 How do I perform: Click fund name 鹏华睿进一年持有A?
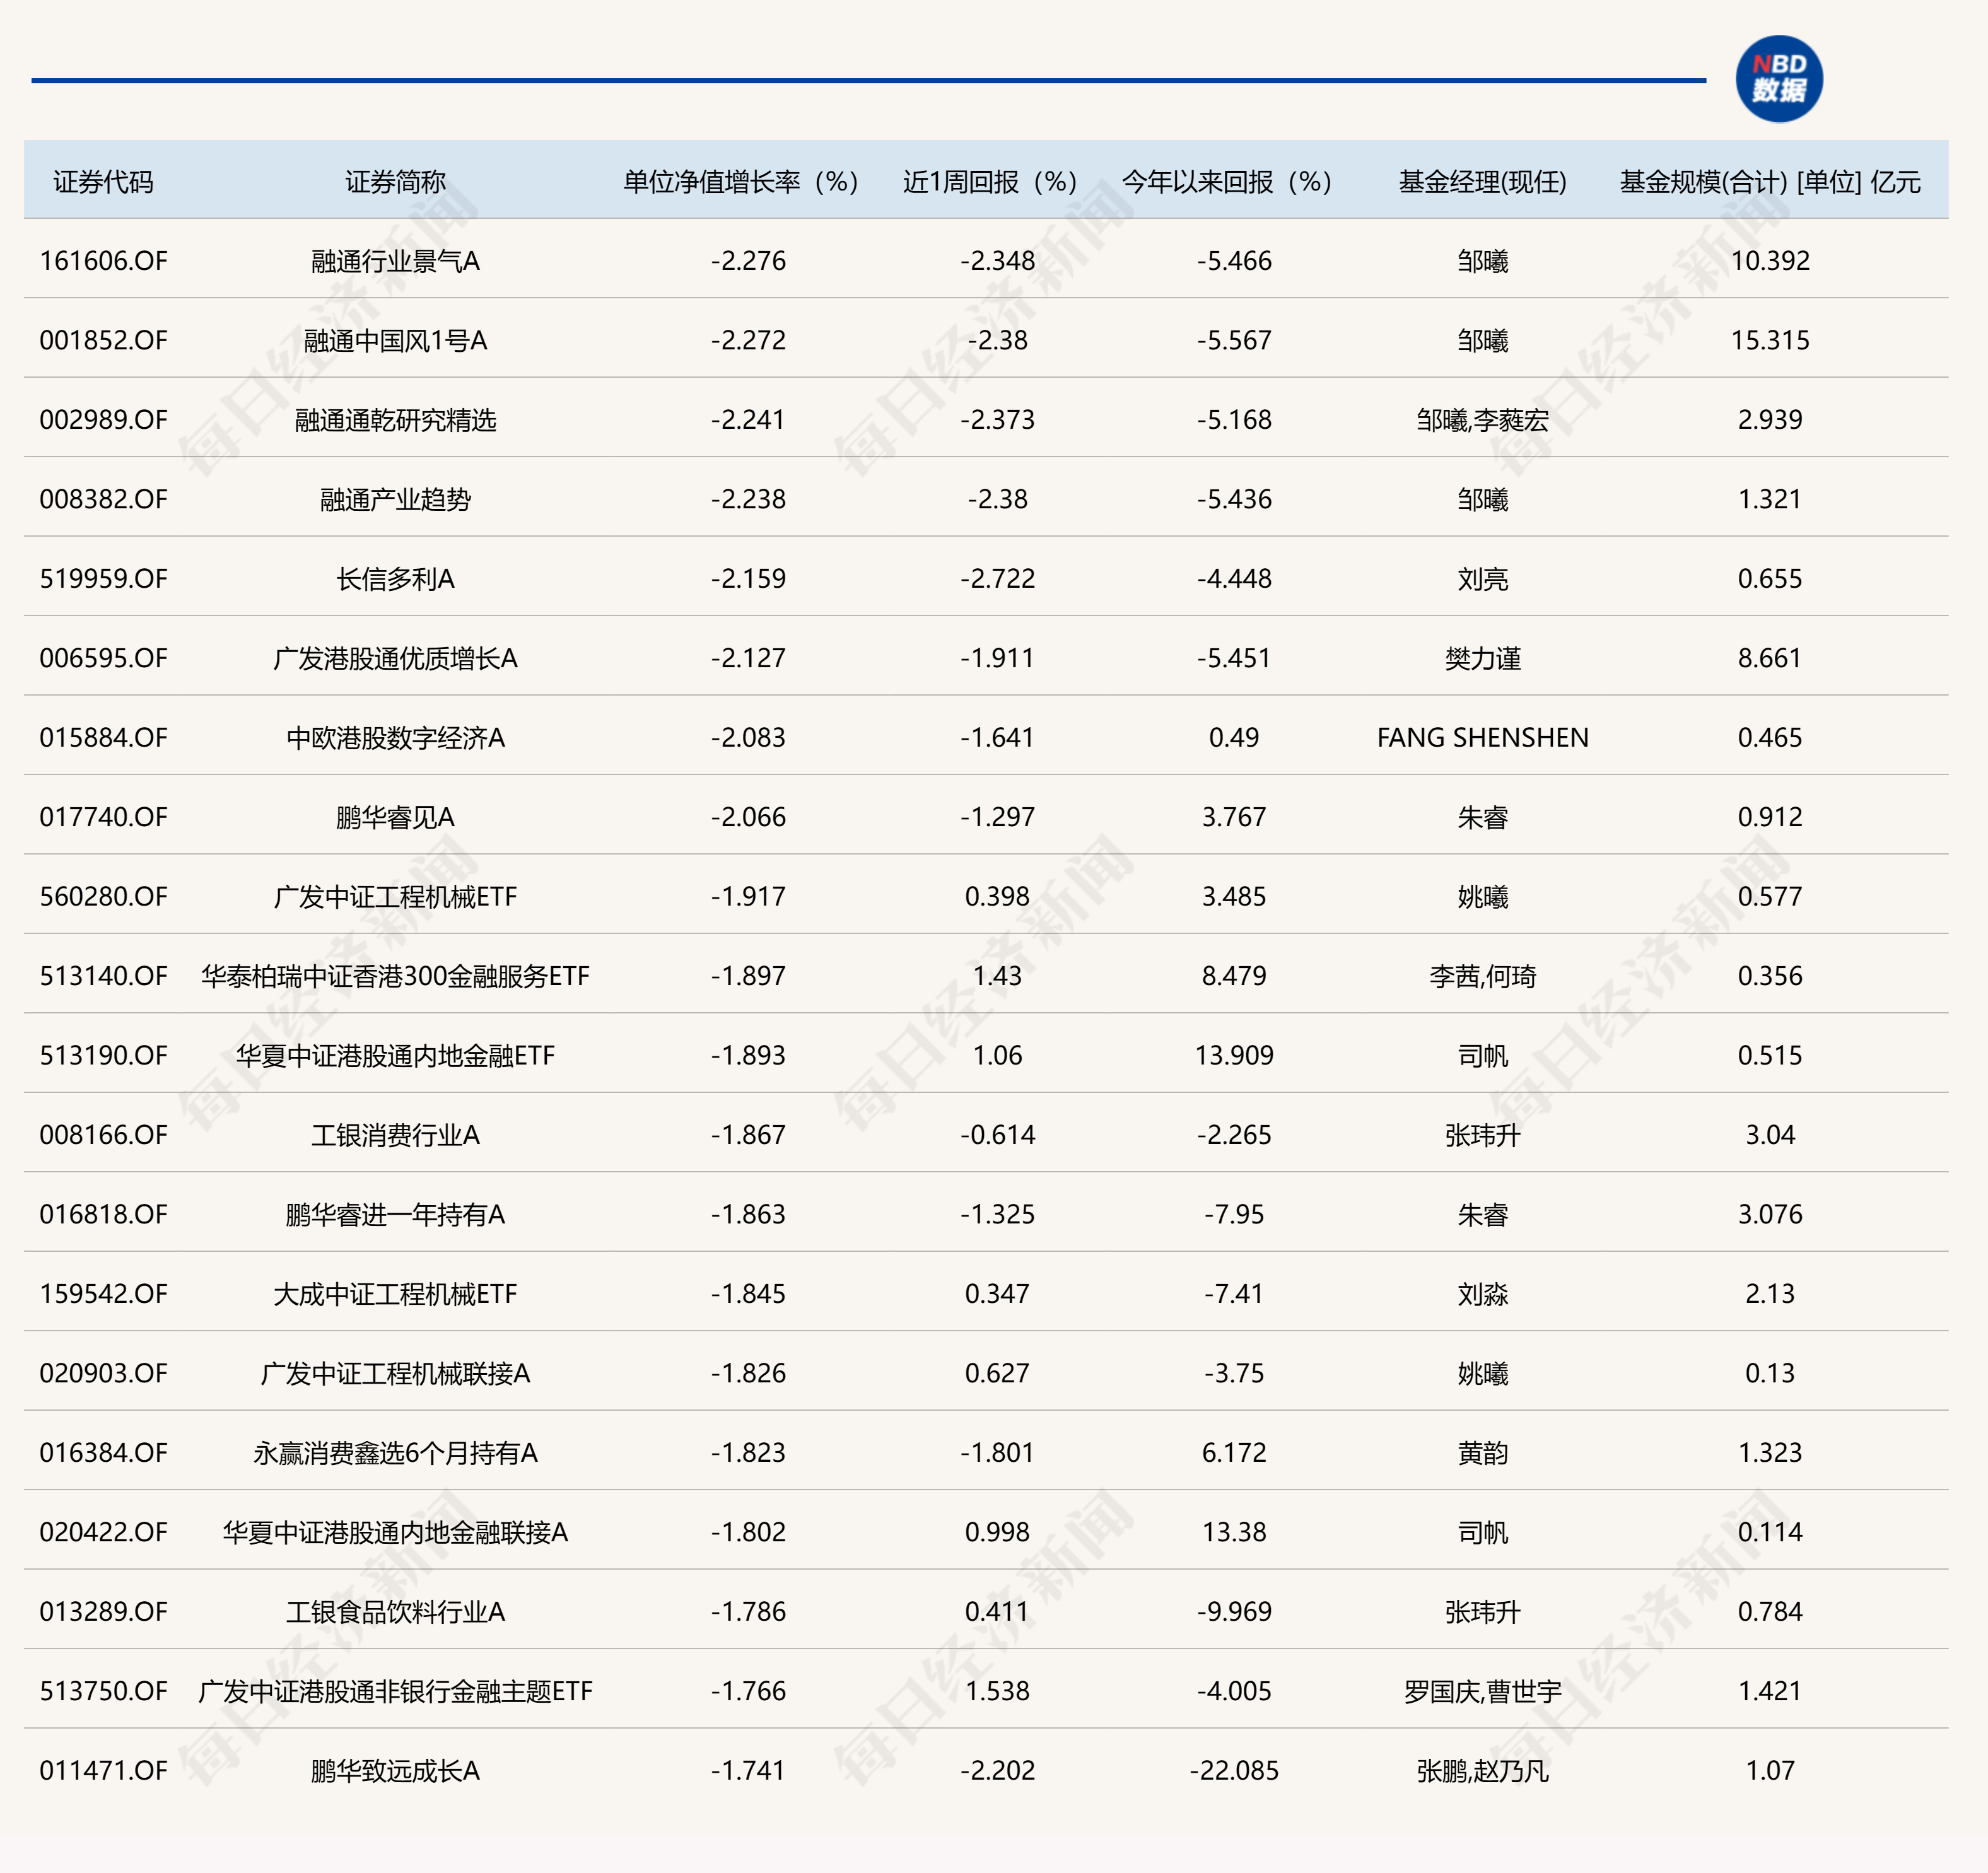point(395,1214)
